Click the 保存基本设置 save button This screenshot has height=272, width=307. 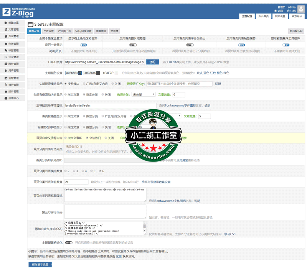(40, 264)
